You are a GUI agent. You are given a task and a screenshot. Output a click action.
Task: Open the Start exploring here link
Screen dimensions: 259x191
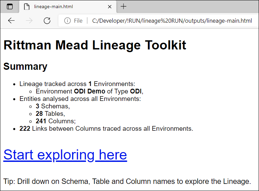coord(65,155)
